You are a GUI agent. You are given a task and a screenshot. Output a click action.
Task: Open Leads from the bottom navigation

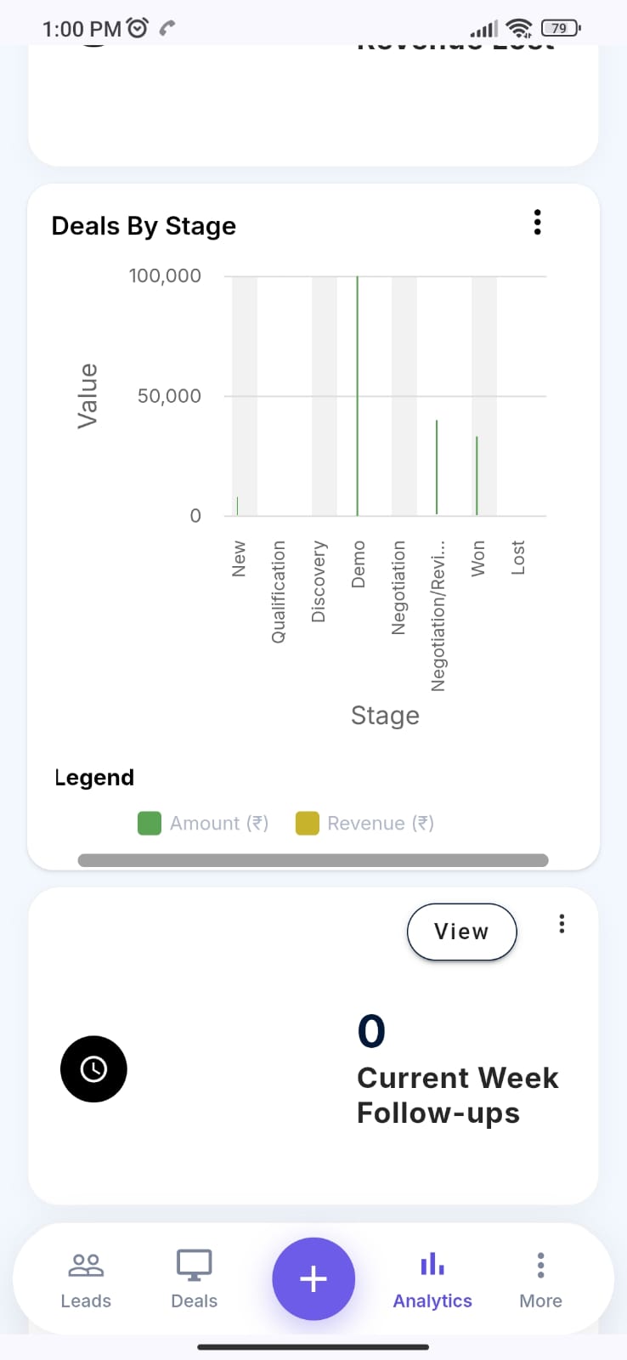click(86, 1281)
